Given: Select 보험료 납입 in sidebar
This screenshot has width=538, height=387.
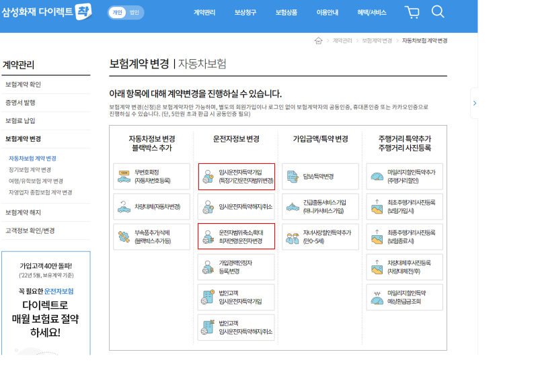Looking at the screenshot, I should (x=46, y=121).
